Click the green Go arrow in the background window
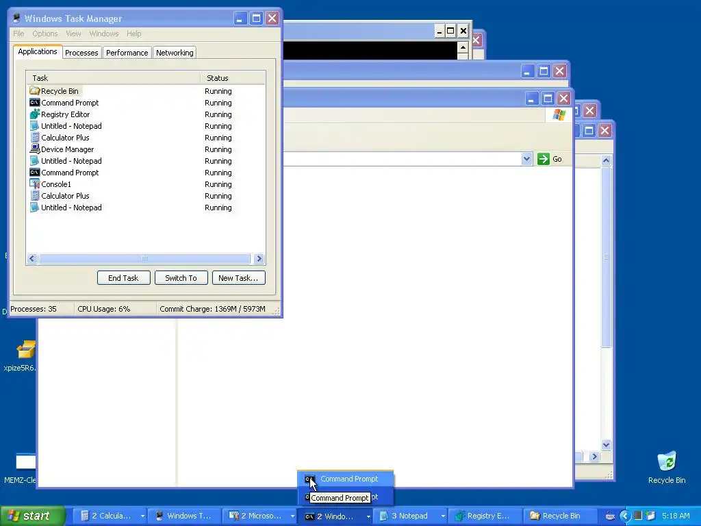The width and height of the screenshot is (701, 526). 543,159
